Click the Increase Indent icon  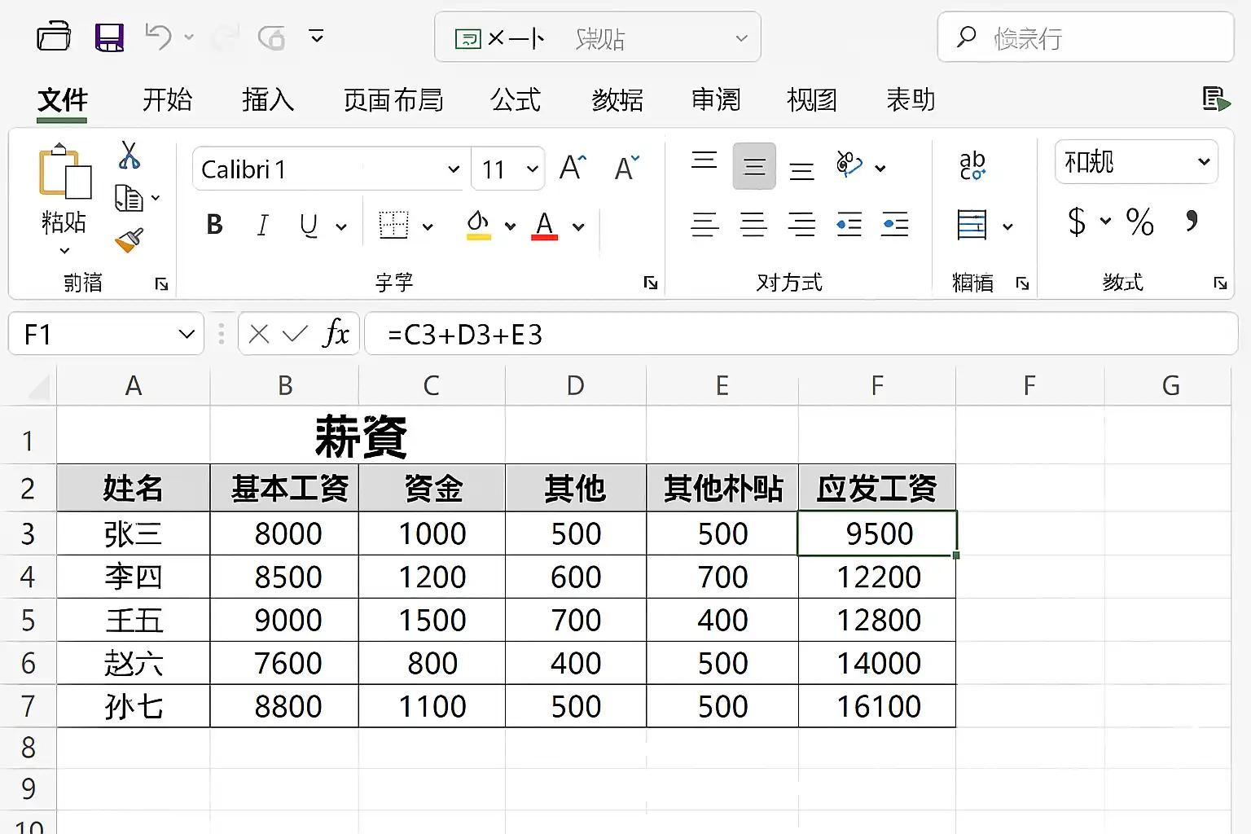coord(894,224)
